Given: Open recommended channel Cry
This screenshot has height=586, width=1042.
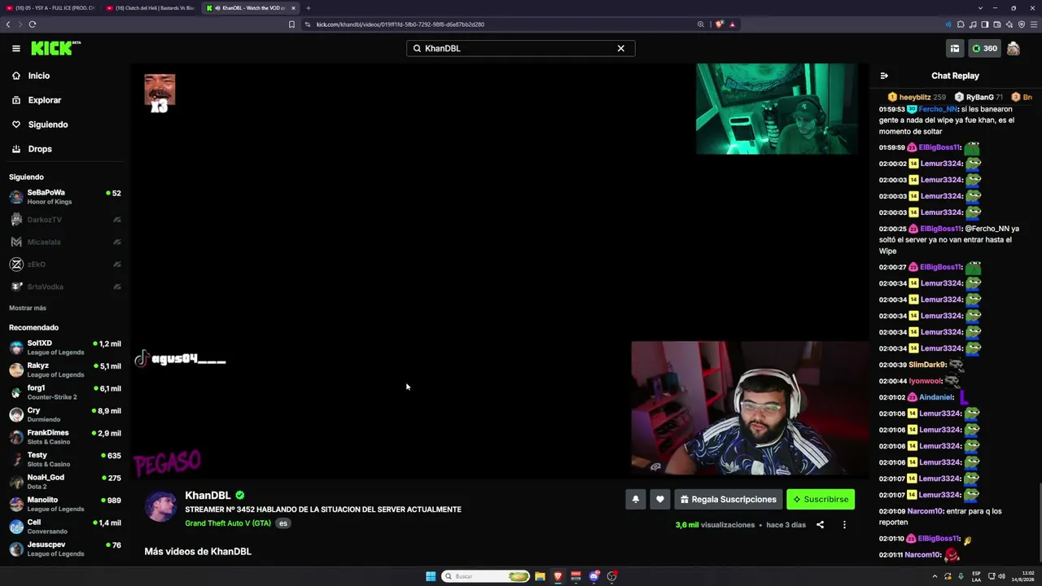Looking at the screenshot, I should coord(65,415).
